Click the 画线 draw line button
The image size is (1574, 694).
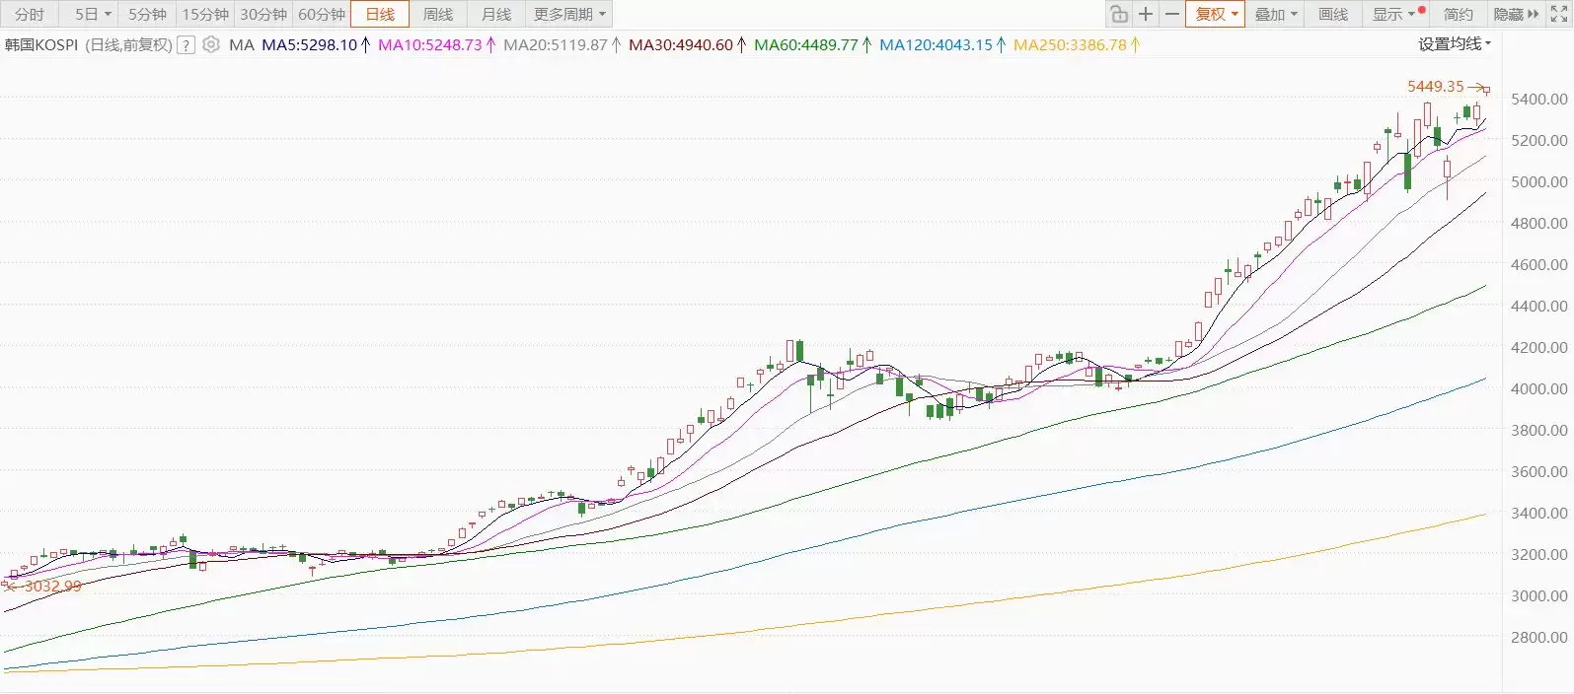click(x=1333, y=14)
